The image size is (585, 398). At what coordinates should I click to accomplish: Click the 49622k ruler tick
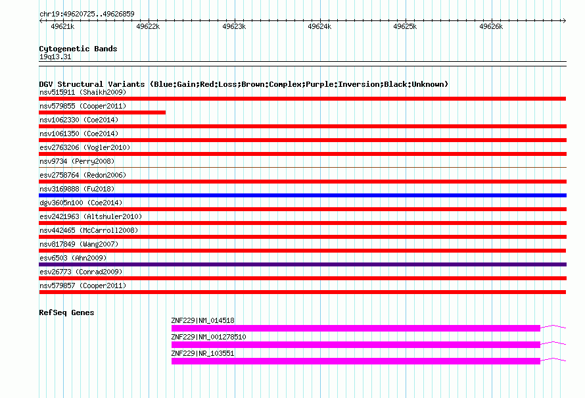click(148, 26)
